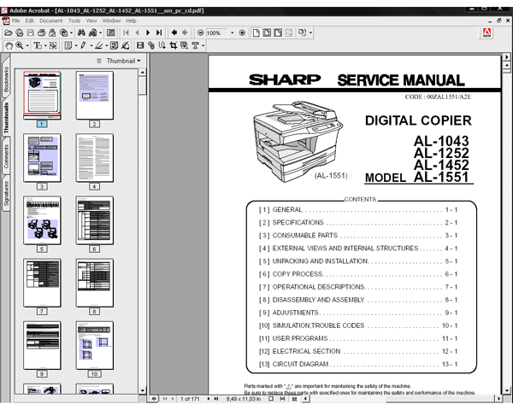Viewport: 513px width, 410px height.
Task: Toggle the Reflow view button
Action: [289, 32]
